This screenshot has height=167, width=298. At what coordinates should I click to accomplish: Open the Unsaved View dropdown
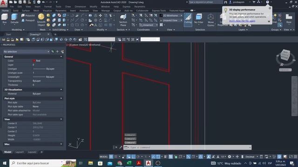pos(171,20)
